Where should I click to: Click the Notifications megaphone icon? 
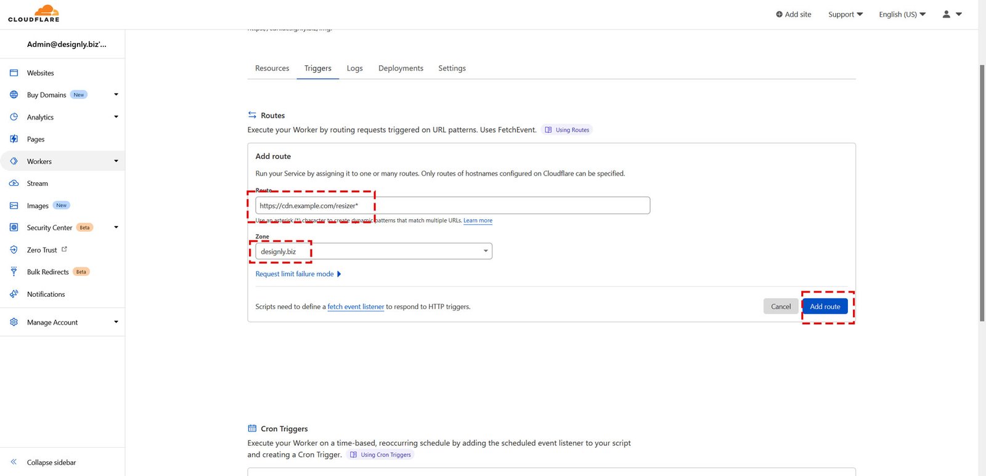tap(14, 294)
